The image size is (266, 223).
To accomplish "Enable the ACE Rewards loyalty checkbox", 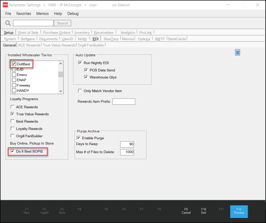I will coord(13,107).
